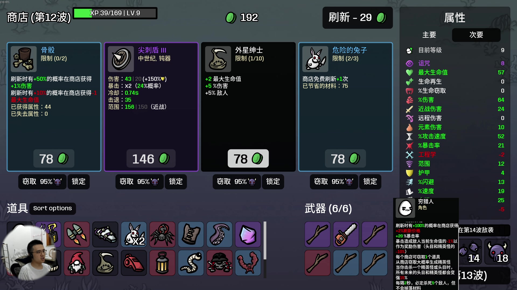Switch to the 次要 stats tab
517x290 pixels.
point(476,35)
